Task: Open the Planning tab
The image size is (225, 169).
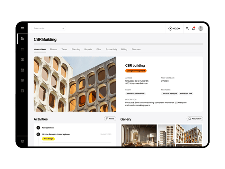Action: (x=76, y=50)
